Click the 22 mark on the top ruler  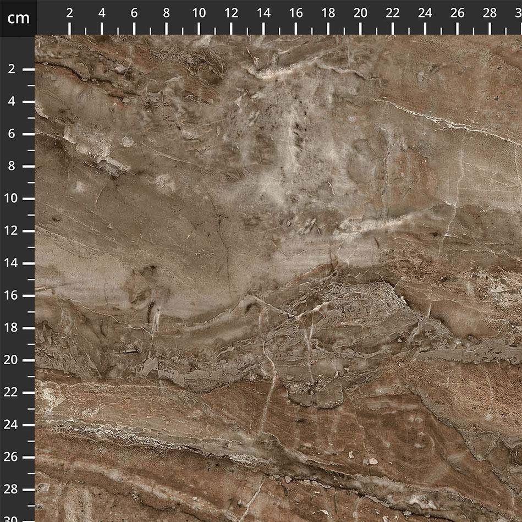click(393, 14)
